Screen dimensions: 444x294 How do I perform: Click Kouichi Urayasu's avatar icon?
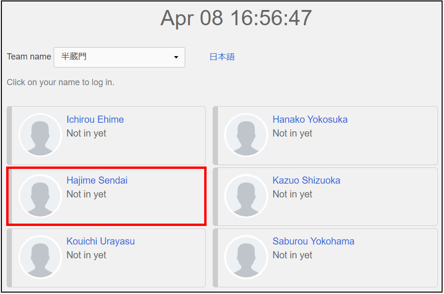click(40, 257)
